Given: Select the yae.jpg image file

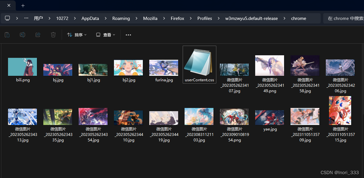Looking at the screenshot, I should (270, 118).
